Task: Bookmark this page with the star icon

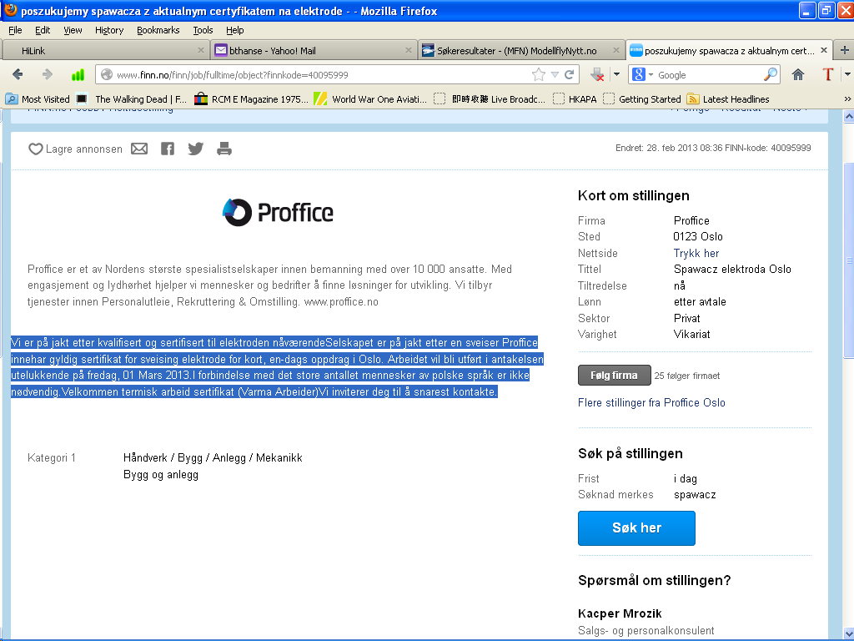Action: point(539,74)
